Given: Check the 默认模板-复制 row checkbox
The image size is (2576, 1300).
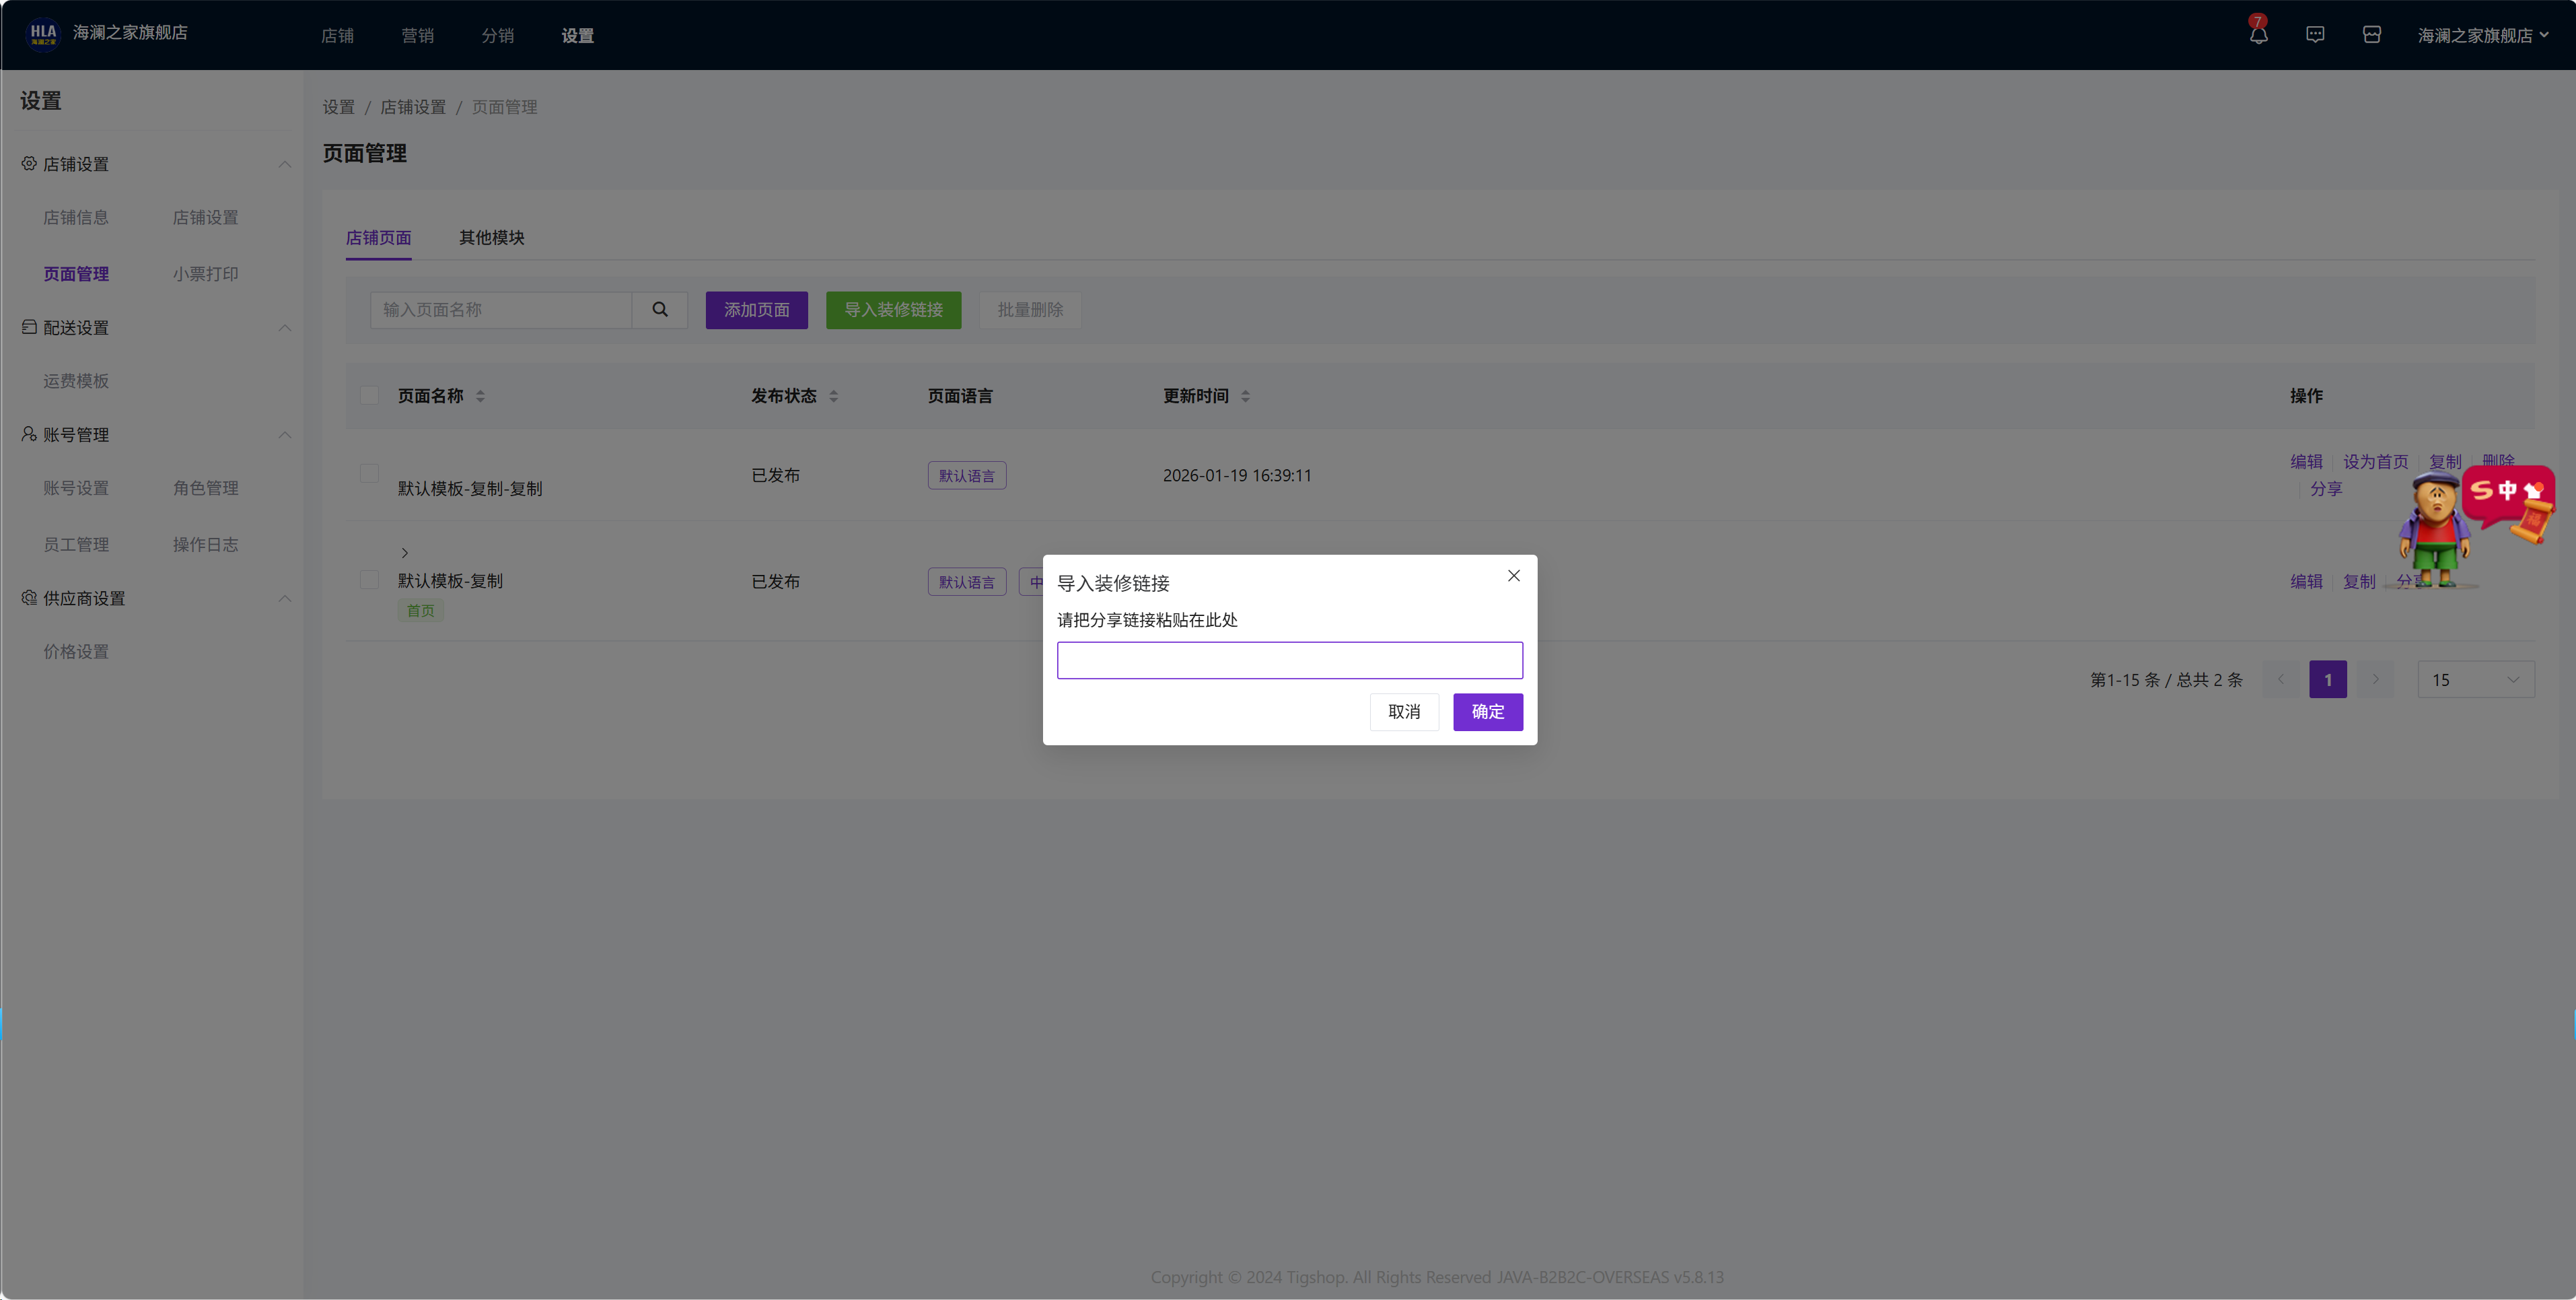Looking at the screenshot, I should (x=369, y=580).
